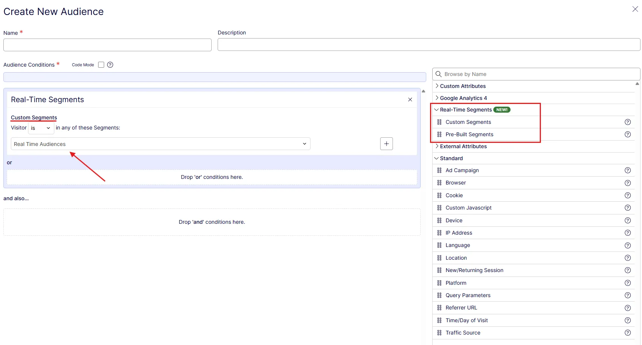Open help for Browser
This screenshot has height=345, width=642.
point(628,183)
